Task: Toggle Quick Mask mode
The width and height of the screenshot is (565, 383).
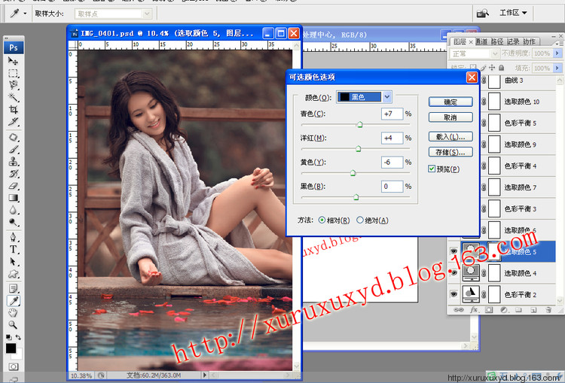Action: [14, 366]
